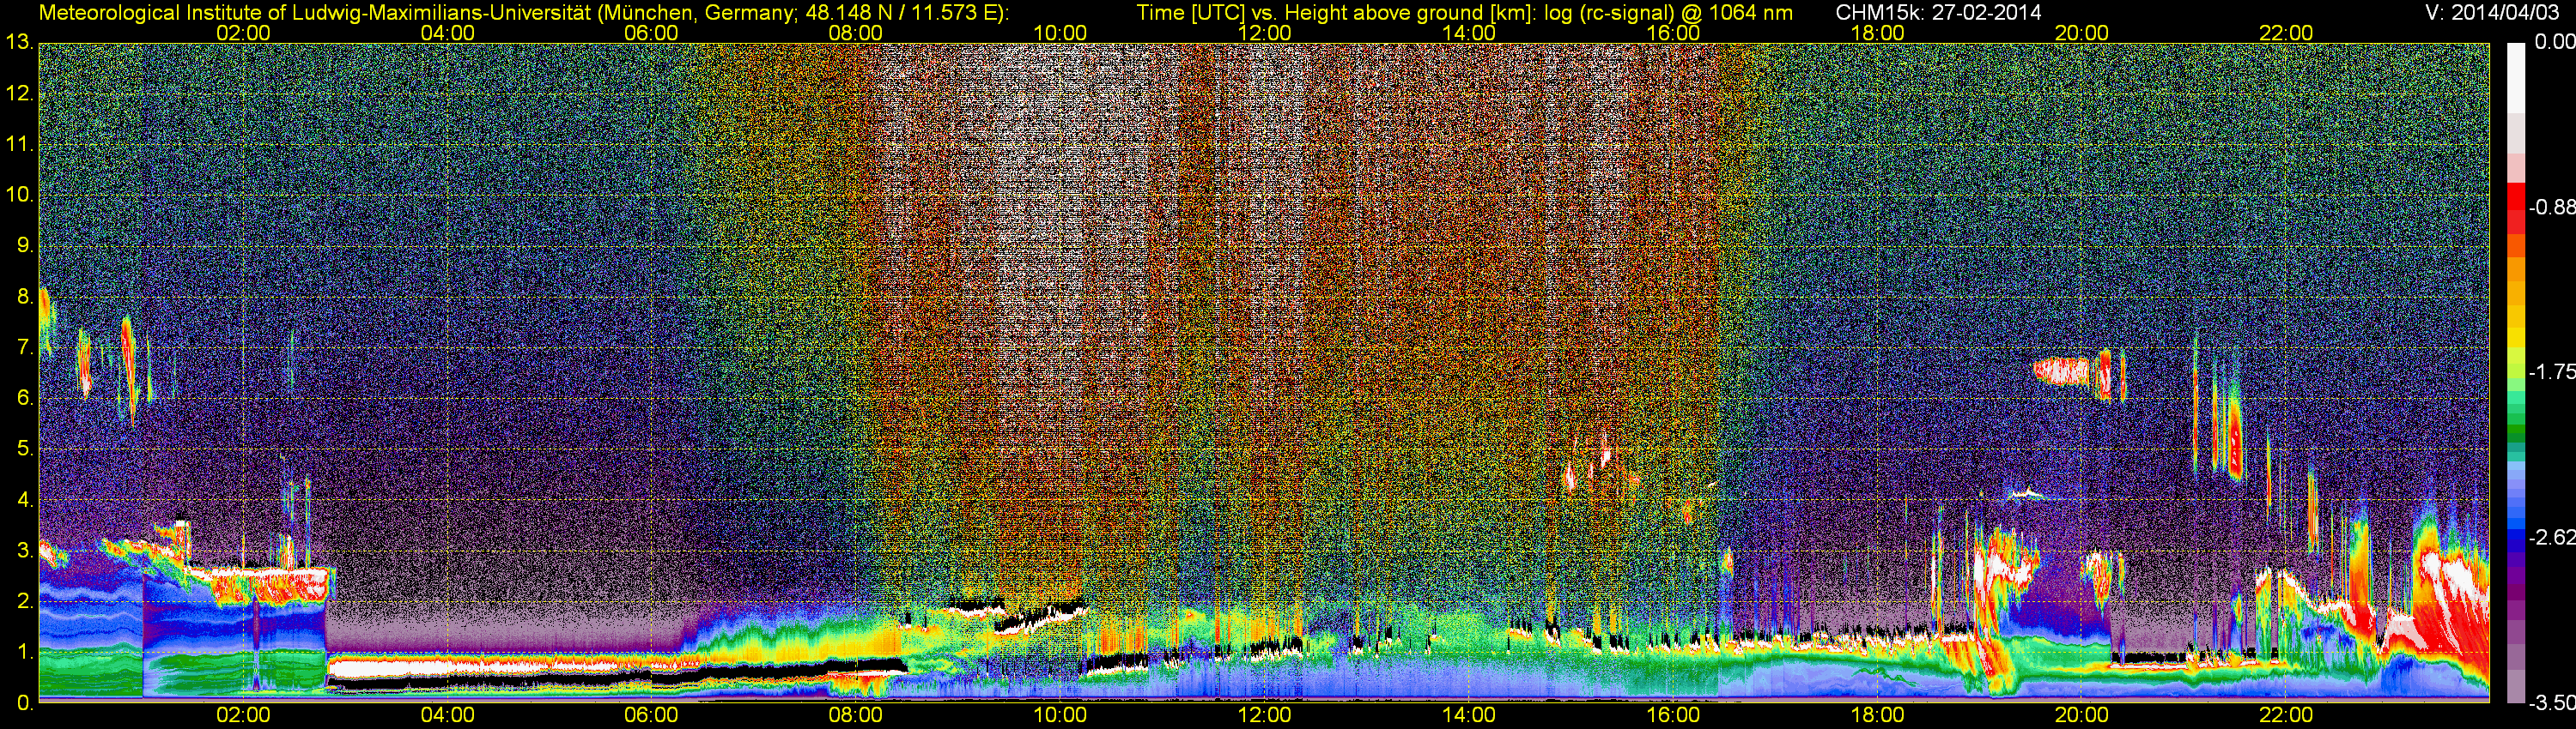Click the 0.00 colorbar scale value
2576x729 pixels.
point(2556,42)
